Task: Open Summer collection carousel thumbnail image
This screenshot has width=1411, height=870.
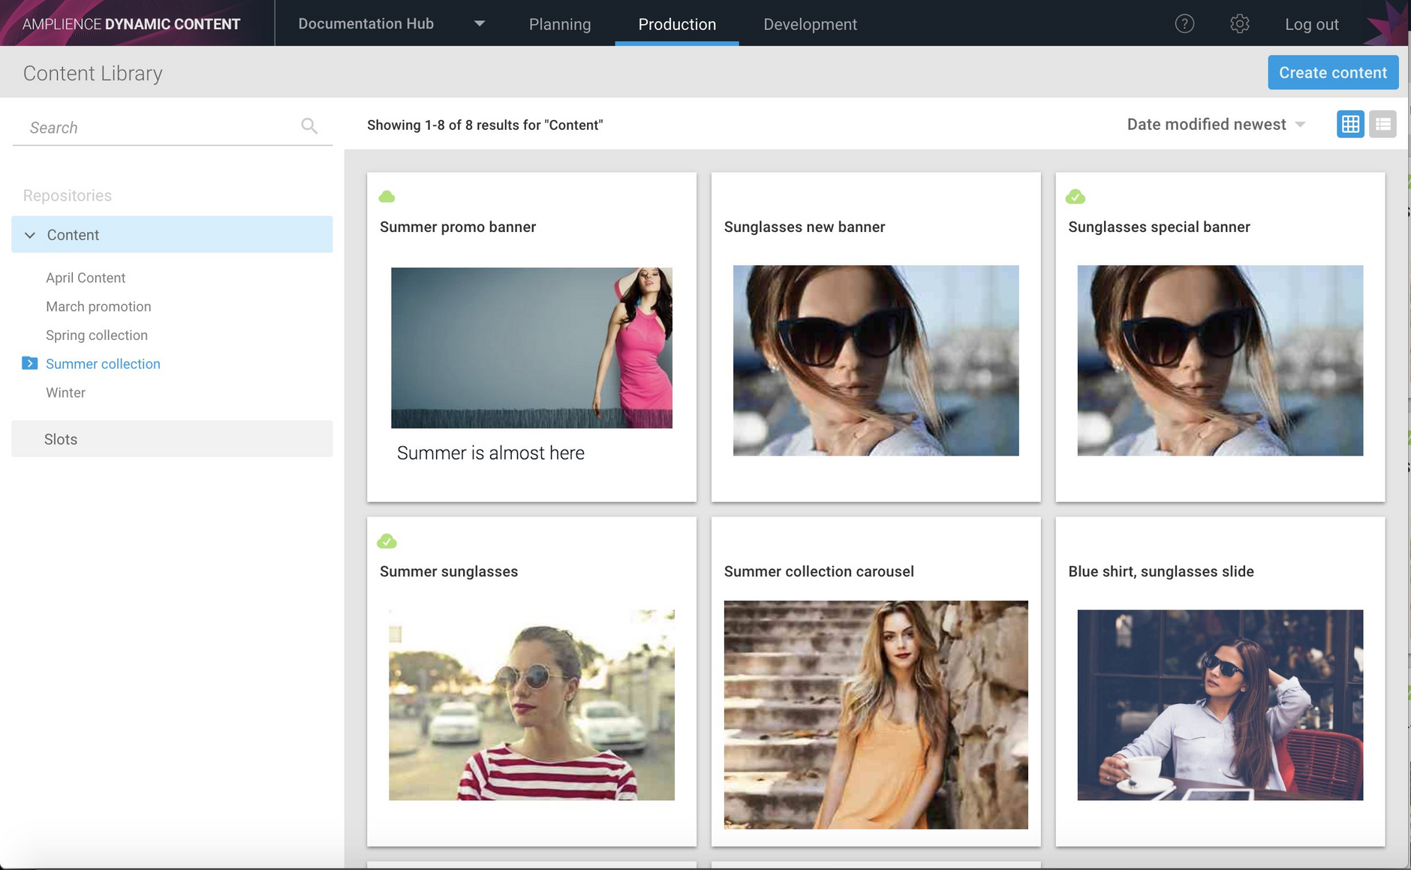Action: [x=876, y=715]
